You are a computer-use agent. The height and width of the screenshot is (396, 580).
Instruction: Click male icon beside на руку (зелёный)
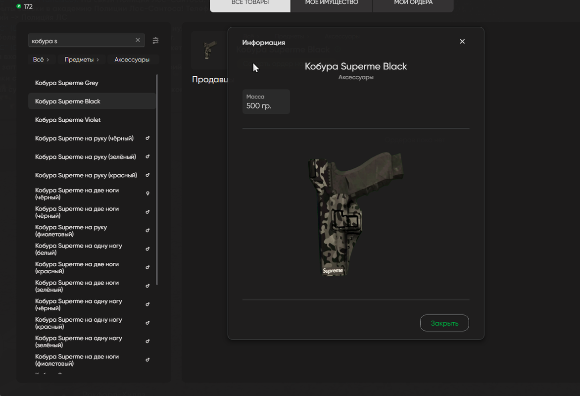(147, 156)
